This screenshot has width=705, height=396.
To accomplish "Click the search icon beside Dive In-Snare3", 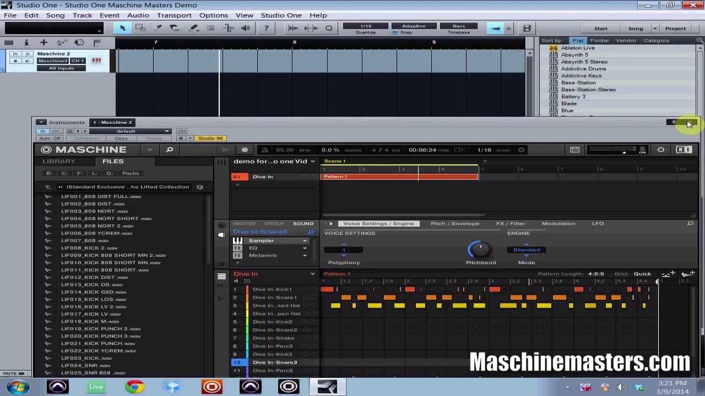I will [x=311, y=232].
